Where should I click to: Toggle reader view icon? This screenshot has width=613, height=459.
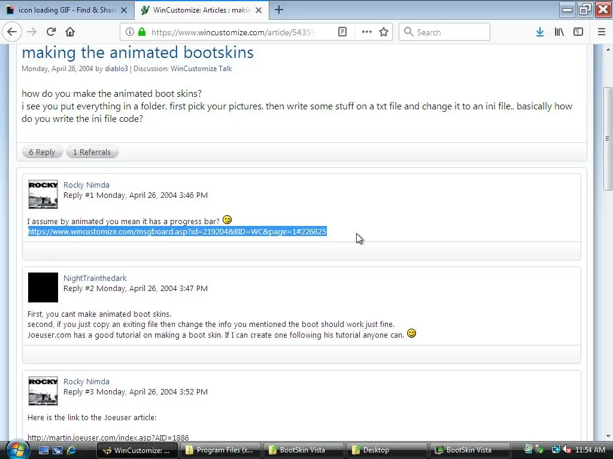(342, 32)
